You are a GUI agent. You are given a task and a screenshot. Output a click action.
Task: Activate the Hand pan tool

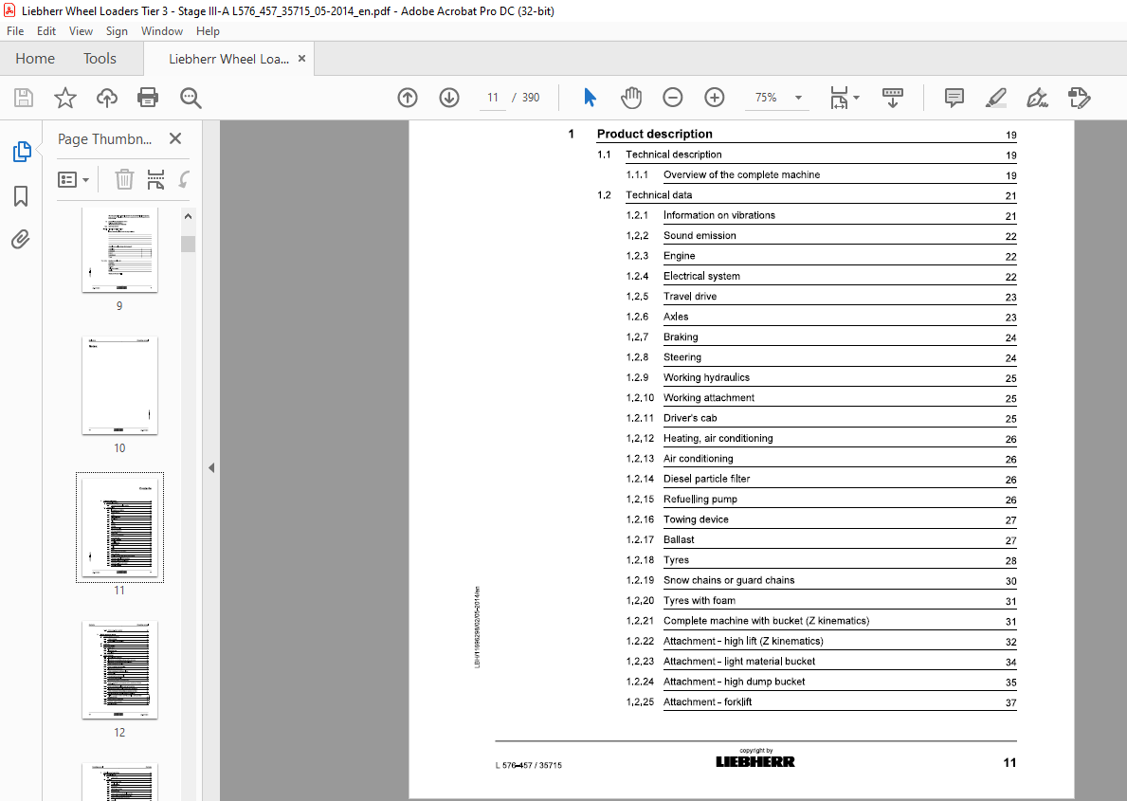631,98
